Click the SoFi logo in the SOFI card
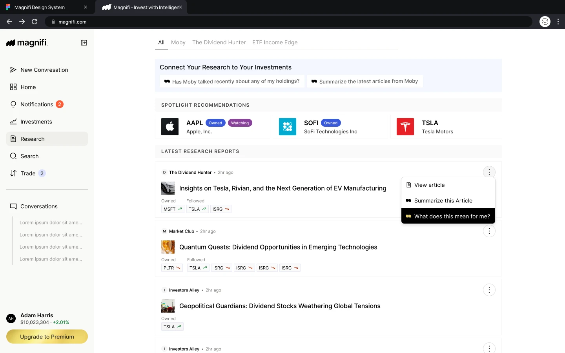The image size is (565, 353). [288, 127]
